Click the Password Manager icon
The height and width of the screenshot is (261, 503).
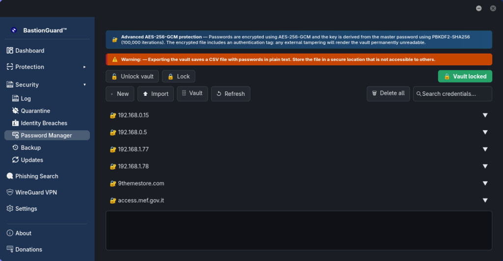15,135
